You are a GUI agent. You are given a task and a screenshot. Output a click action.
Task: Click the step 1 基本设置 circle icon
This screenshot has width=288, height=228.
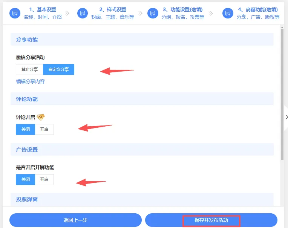tap(15, 13)
